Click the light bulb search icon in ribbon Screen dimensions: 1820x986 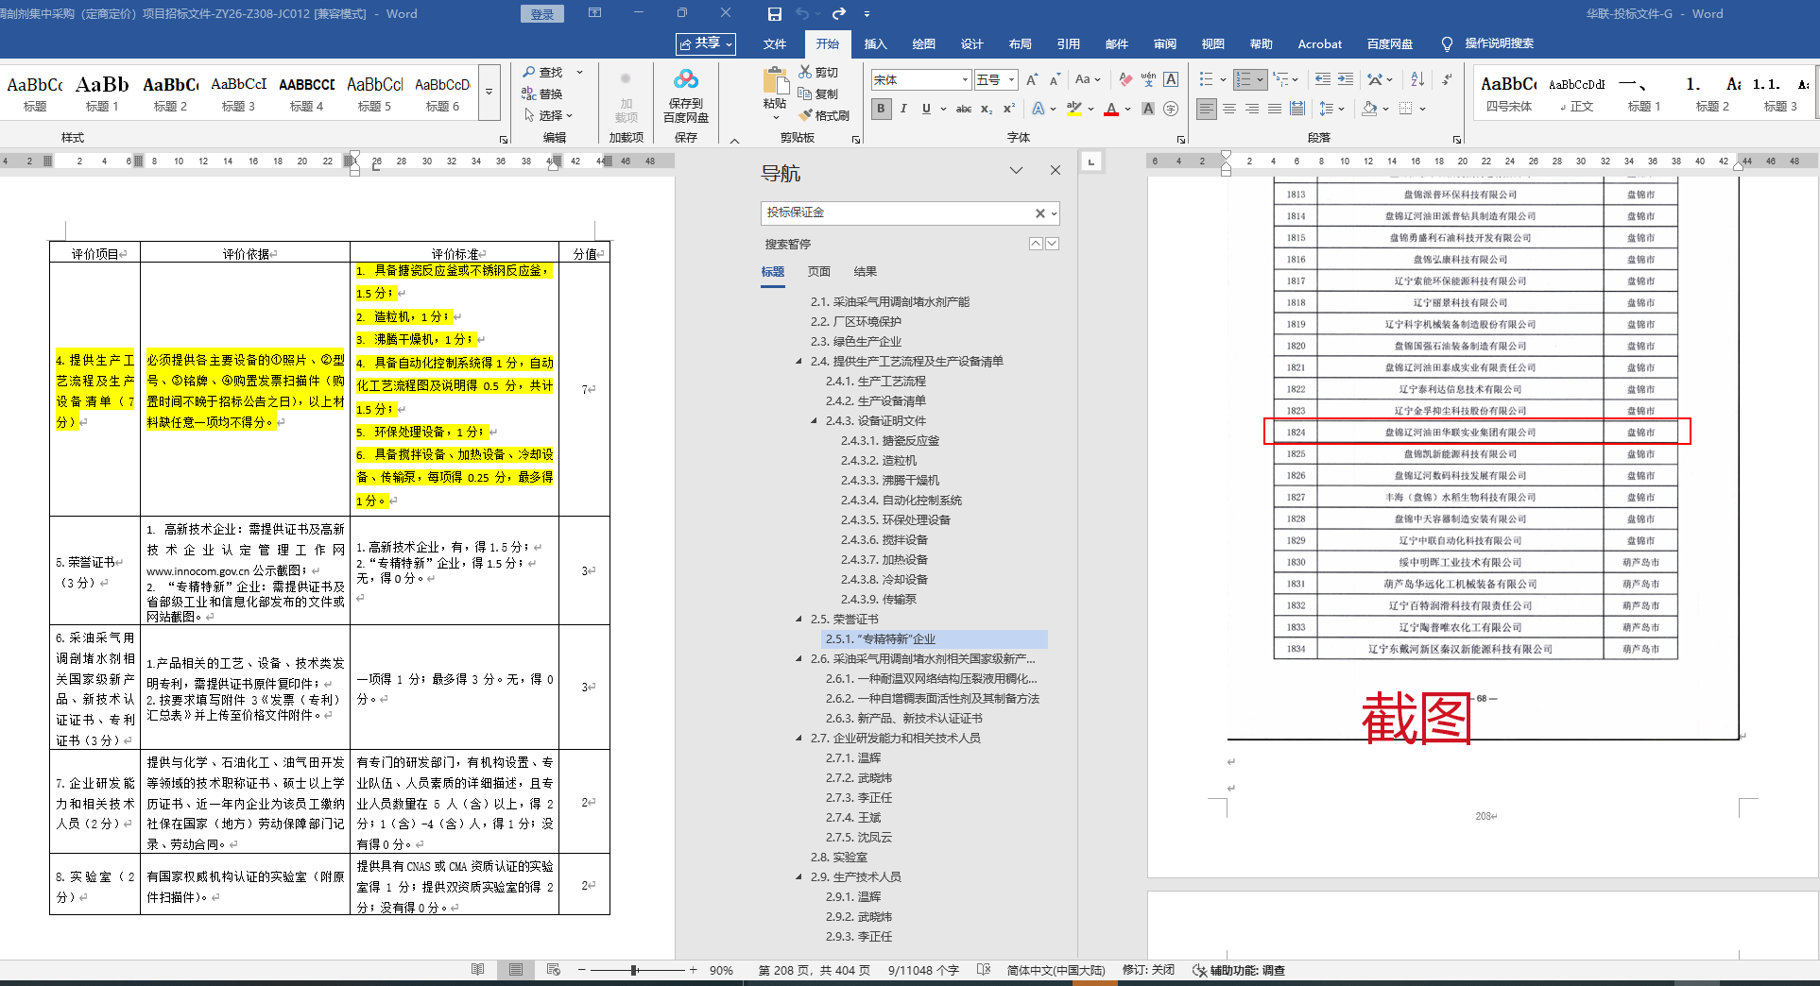[x=1447, y=44]
